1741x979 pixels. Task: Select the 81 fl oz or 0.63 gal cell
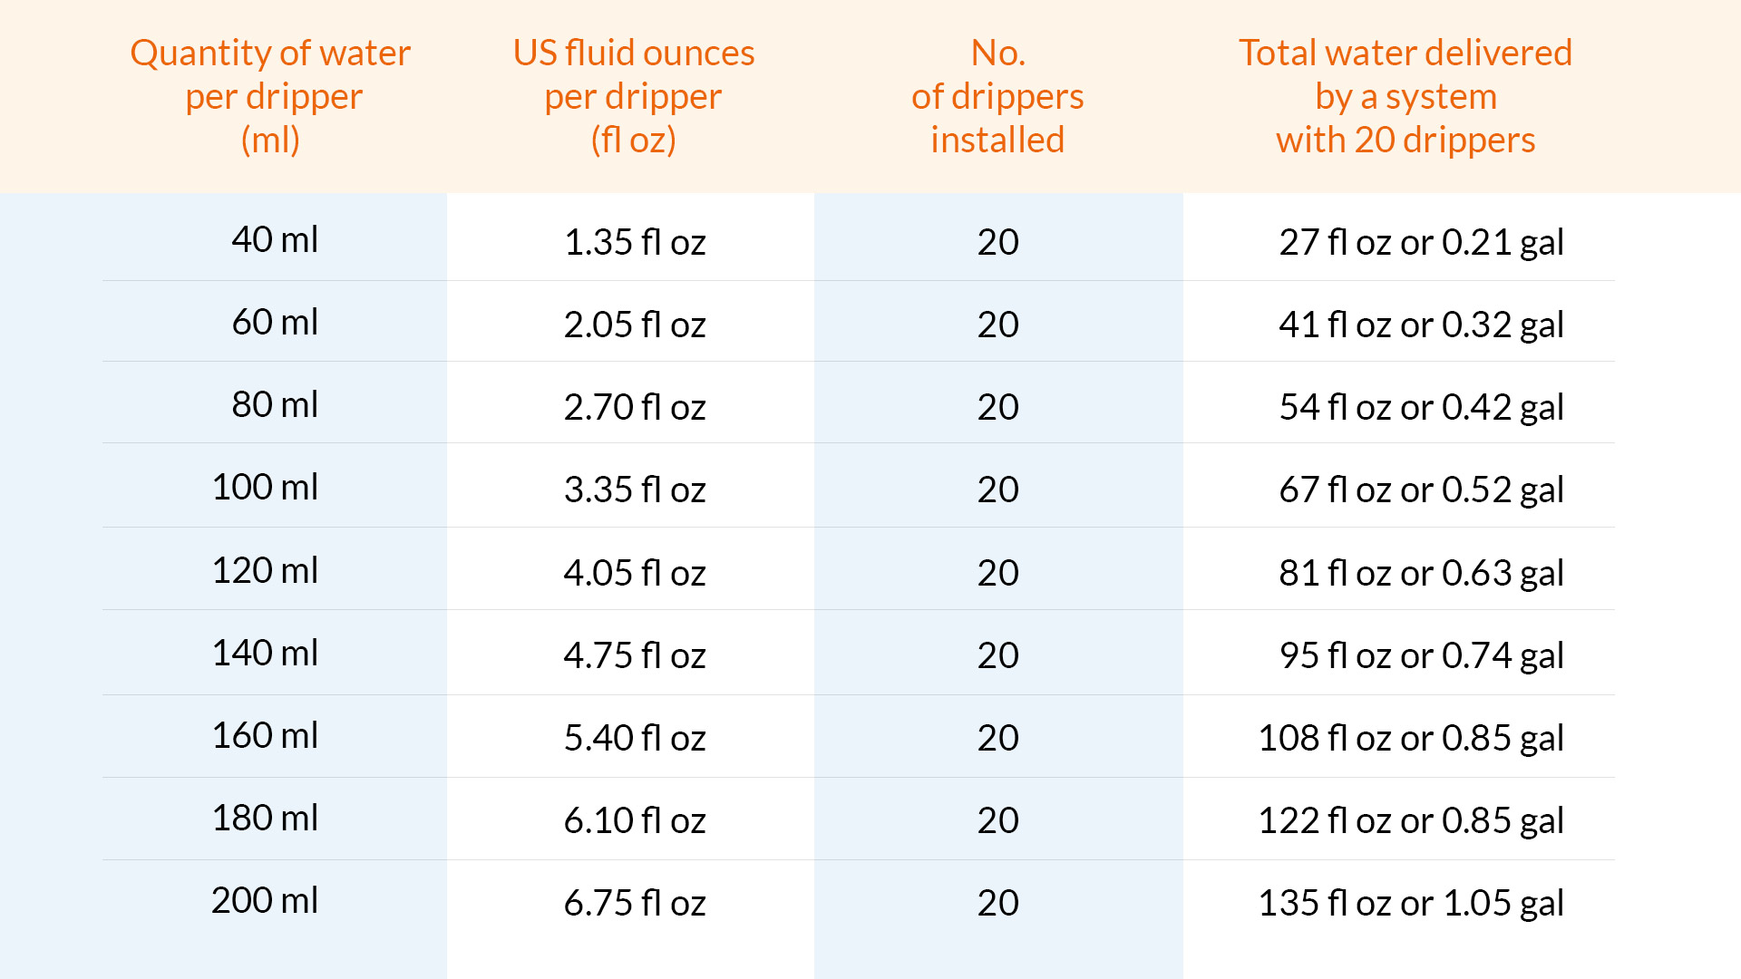coord(1421,573)
